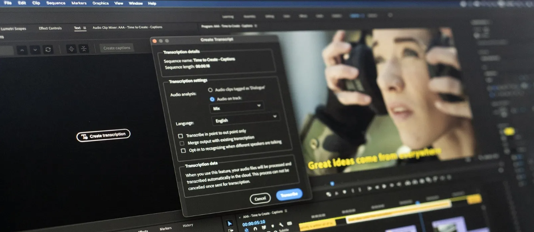This screenshot has height=232, width=534.
Task: Select the Audio on track radio button
Action: coord(212,99)
